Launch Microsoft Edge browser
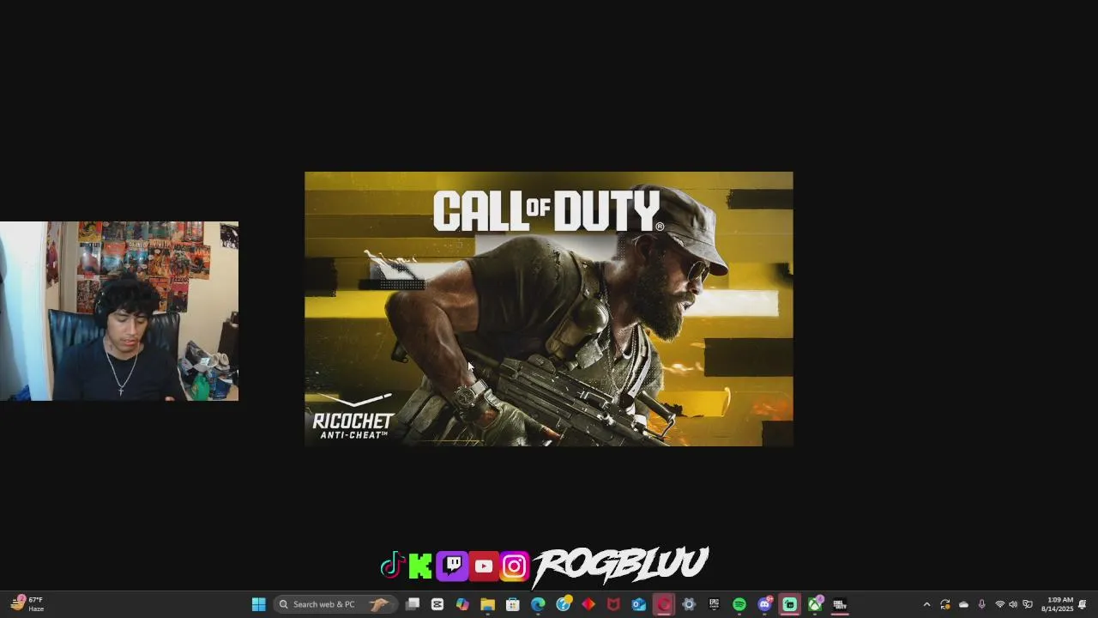The width and height of the screenshot is (1098, 618). 538,604
